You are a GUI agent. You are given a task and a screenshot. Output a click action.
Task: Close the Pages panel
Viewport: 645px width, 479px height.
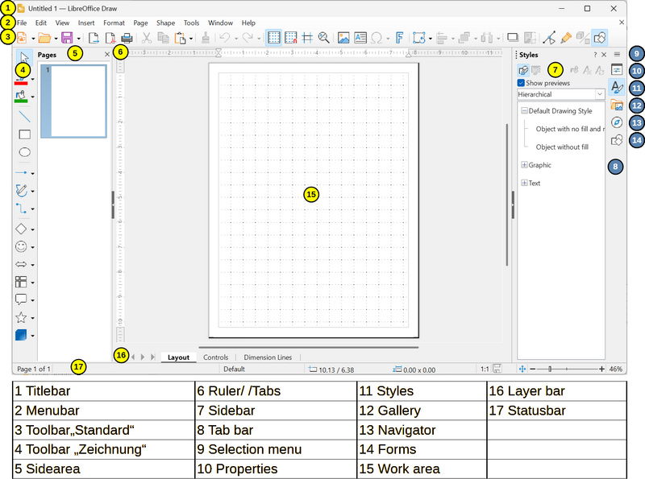107,54
